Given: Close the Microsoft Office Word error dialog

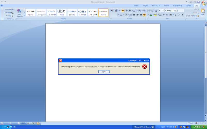Looking at the screenshot, I should 60,60.
